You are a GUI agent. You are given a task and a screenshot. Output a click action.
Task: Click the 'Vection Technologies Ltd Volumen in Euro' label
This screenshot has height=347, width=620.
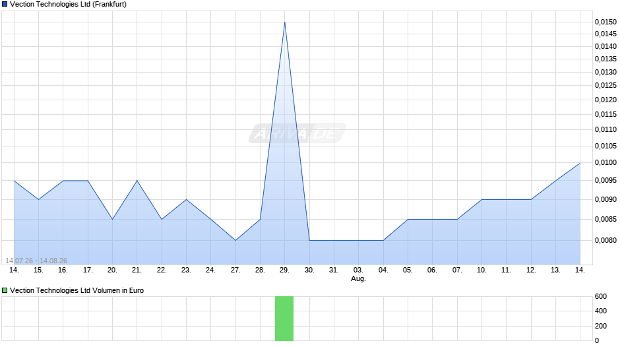(x=77, y=290)
